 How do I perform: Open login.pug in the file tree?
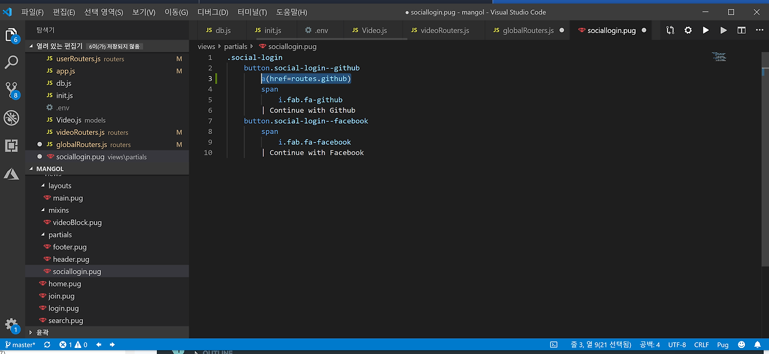(107, 308)
